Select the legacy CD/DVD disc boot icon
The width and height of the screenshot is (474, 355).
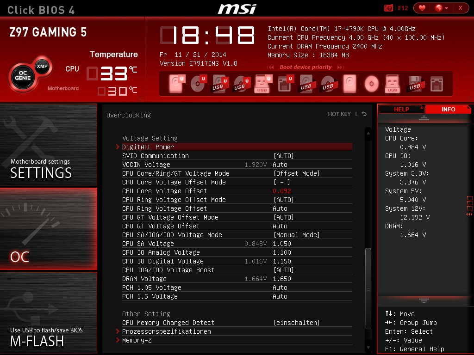[372, 84]
